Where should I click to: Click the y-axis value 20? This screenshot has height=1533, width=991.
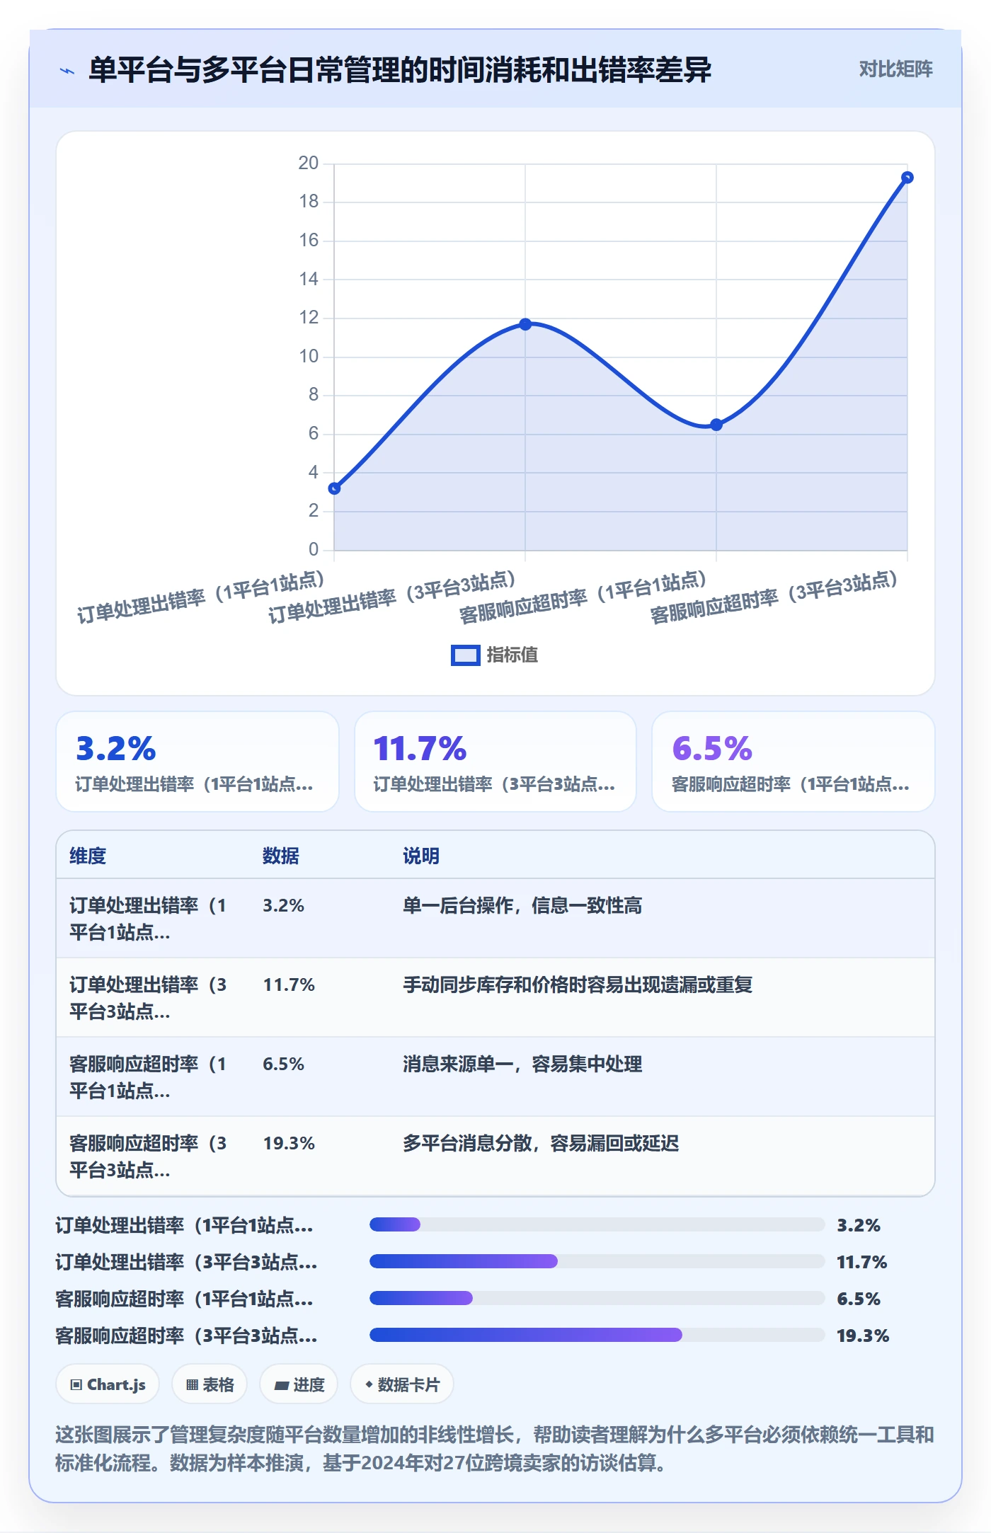click(x=309, y=163)
